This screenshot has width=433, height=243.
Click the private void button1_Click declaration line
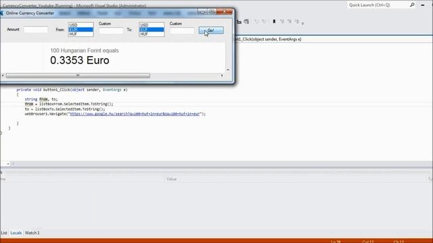[x=72, y=90]
